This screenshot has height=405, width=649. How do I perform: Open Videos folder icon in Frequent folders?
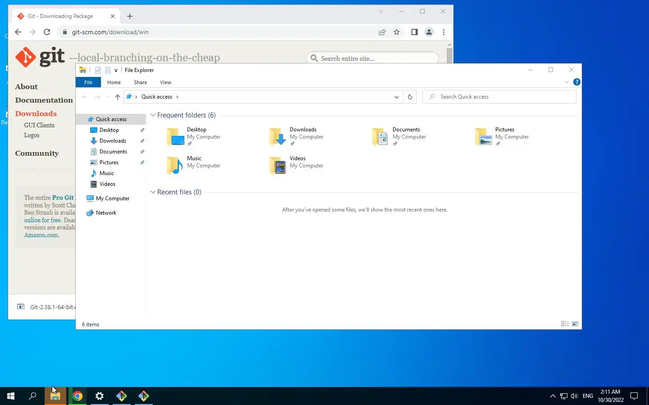pyautogui.click(x=278, y=166)
